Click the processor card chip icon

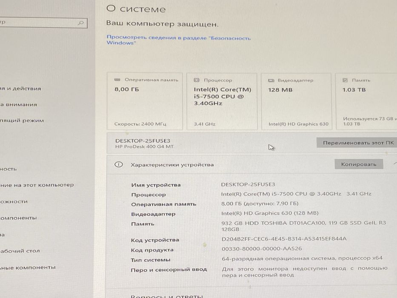(197, 80)
